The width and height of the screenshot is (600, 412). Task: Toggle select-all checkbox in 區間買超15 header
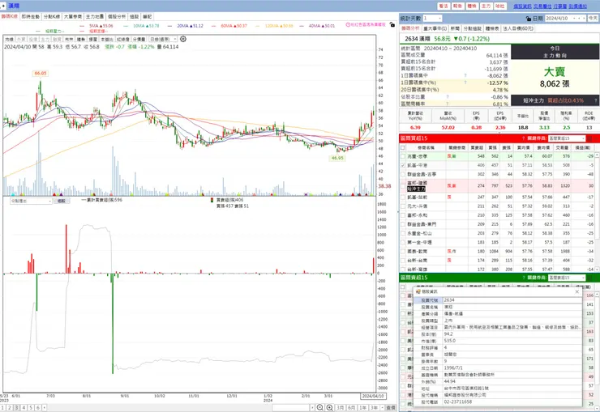click(402, 147)
